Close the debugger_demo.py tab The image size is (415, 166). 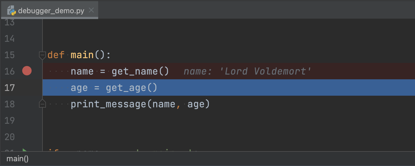(x=91, y=10)
